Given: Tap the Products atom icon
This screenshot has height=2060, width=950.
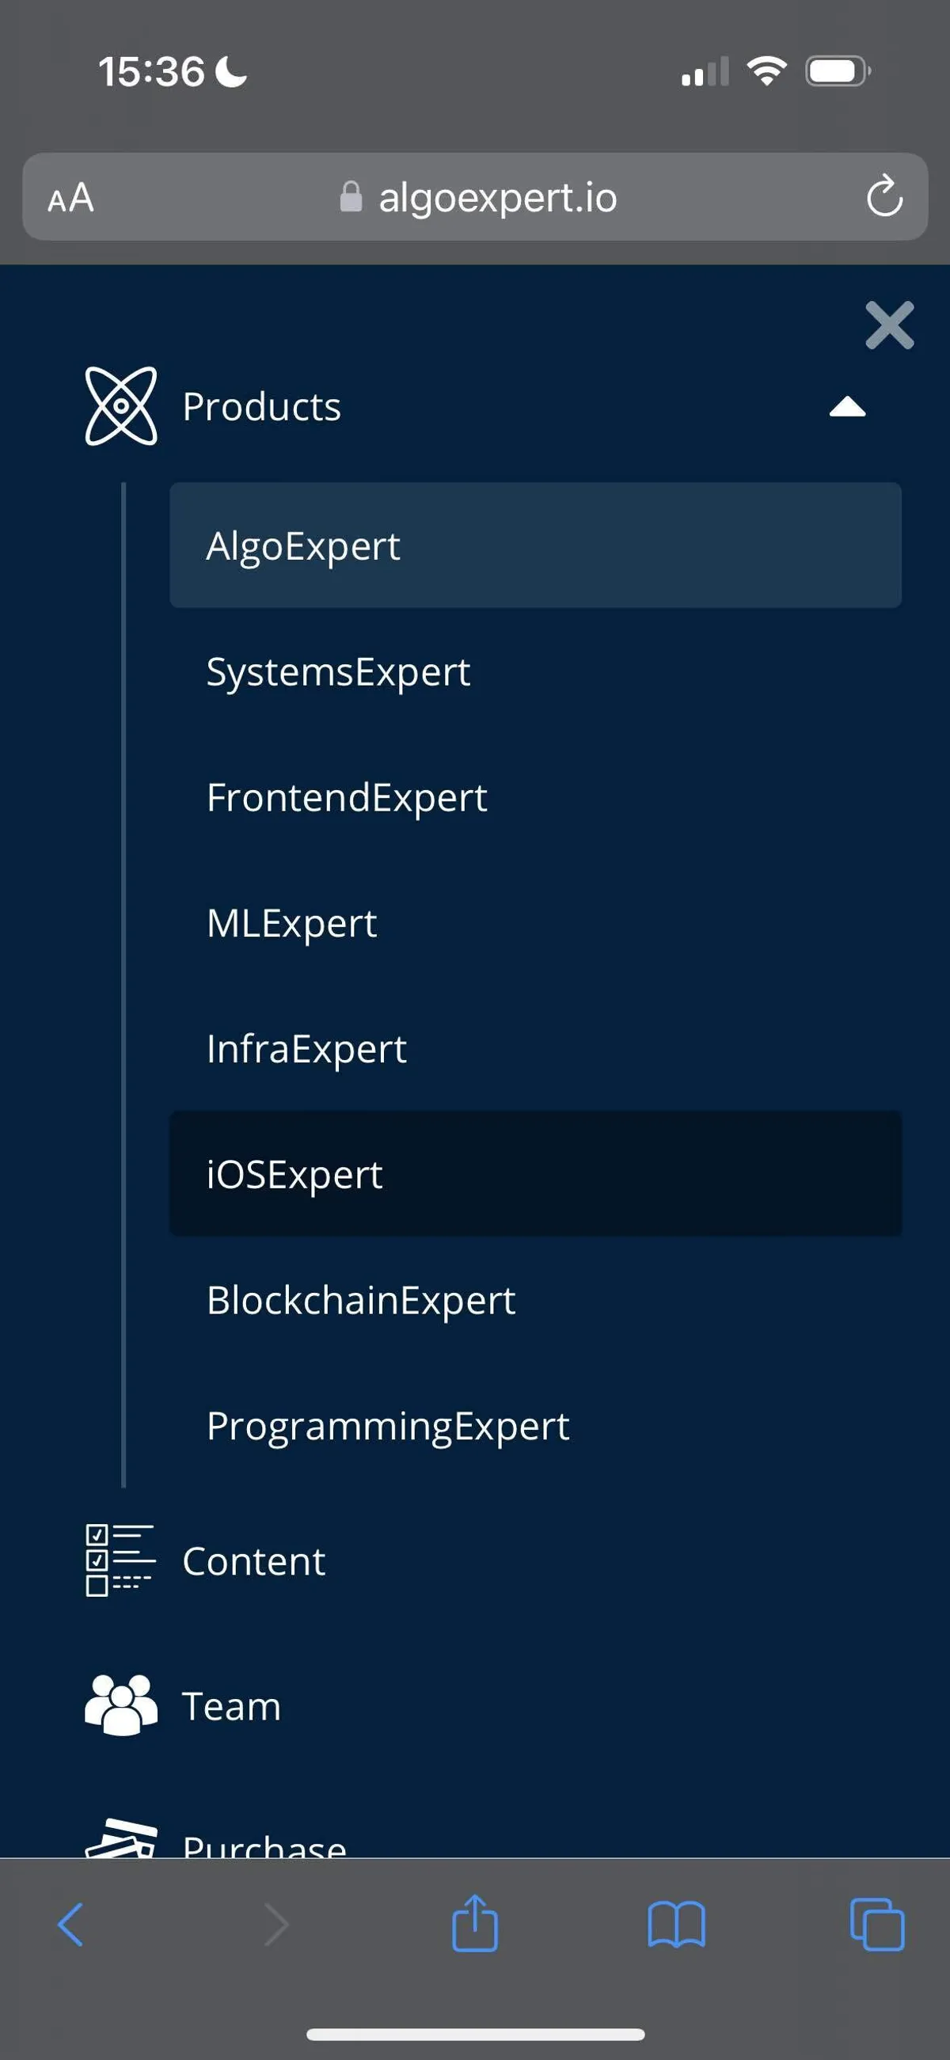Looking at the screenshot, I should (121, 406).
